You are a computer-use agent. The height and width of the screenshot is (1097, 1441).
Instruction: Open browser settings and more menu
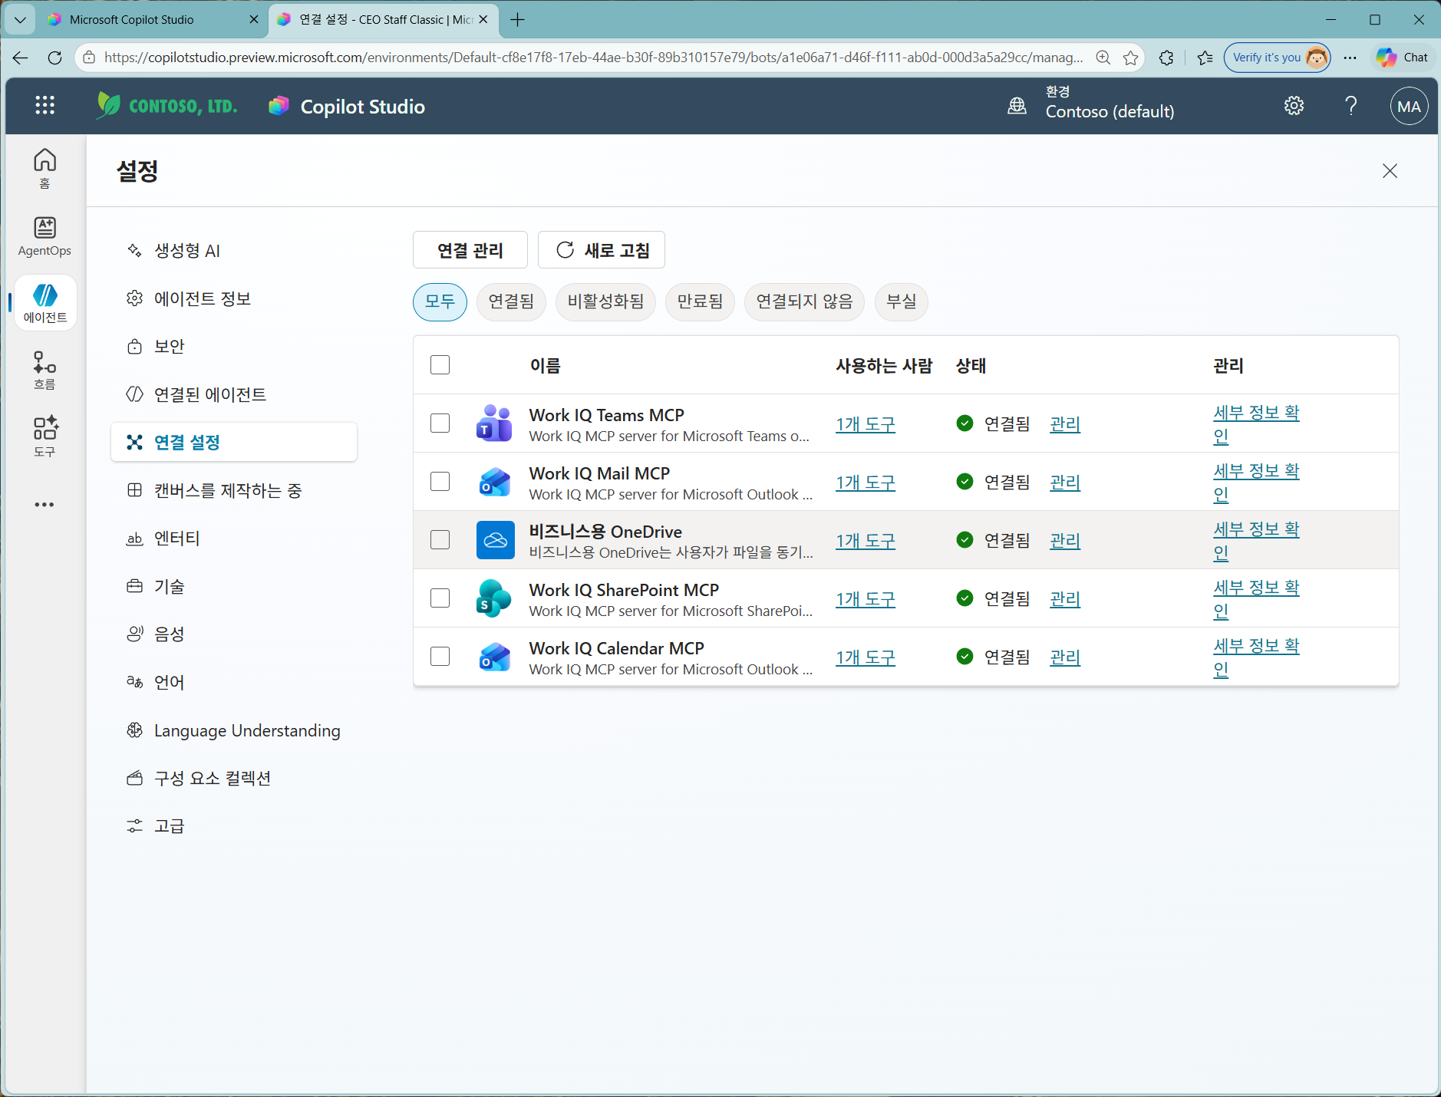1350,58
